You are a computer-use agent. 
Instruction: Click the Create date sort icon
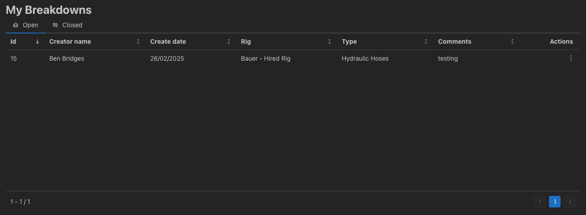pos(229,41)
